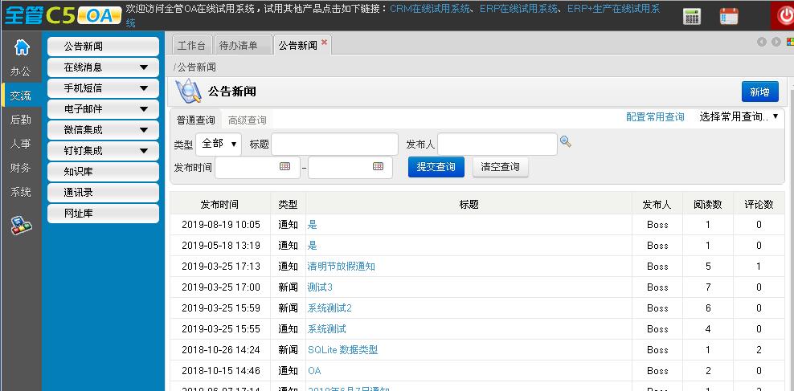This screenshot has height=391, width=794.
Task: Open CRM在线试用系统 link
Action: [x=430, y=9]
